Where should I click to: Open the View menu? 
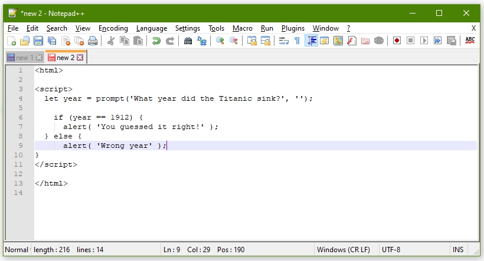[x=83, y=28]
